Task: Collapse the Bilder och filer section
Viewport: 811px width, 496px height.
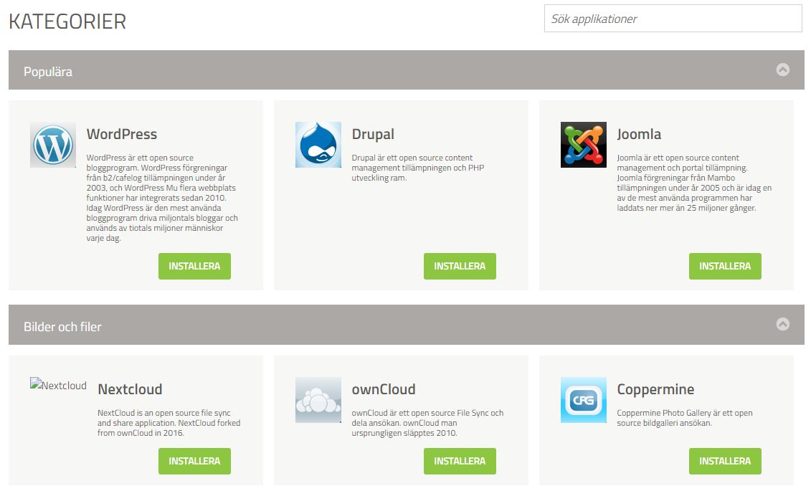Action: coord(782,324)
